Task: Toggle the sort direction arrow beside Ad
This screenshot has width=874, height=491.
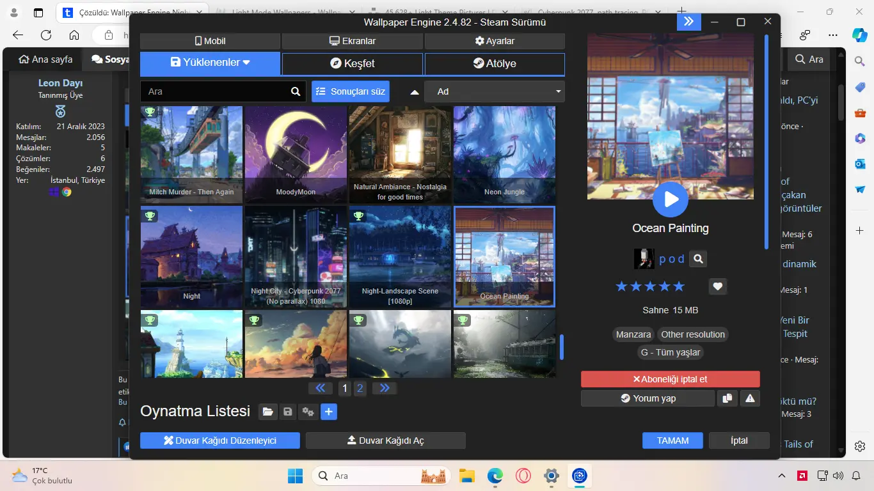Action: [x=415, y=92]
